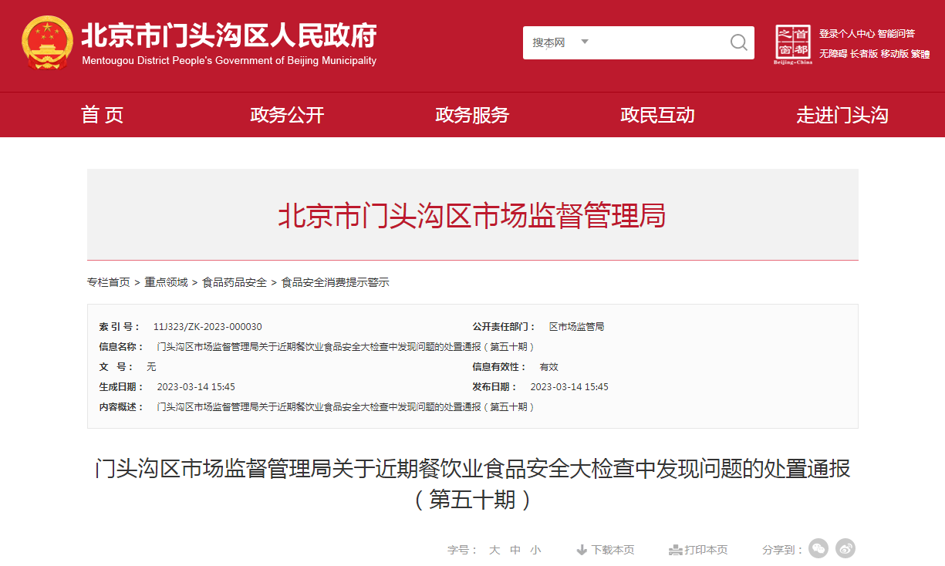Viewport: 945px width, 566px height.
Task: Switch to 无障碍 accessibility mode
Action: click(x=832, y=54)
